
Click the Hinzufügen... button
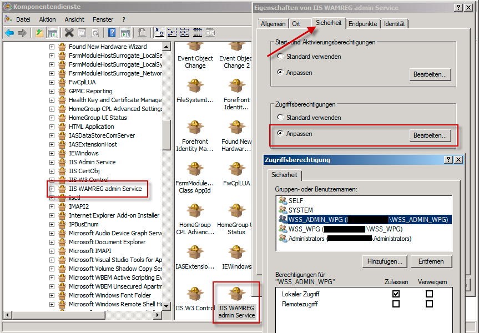coord(385,261)
